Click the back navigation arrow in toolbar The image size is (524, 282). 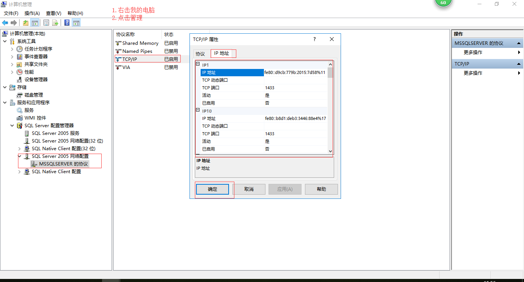[5, 22]
